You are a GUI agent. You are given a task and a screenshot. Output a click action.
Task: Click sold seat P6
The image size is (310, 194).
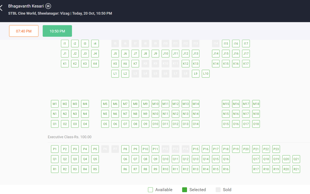pyautogui.click(x=105, y=149)
